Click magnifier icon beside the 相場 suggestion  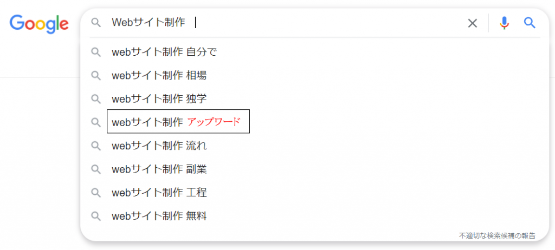[x=96, y=76]
